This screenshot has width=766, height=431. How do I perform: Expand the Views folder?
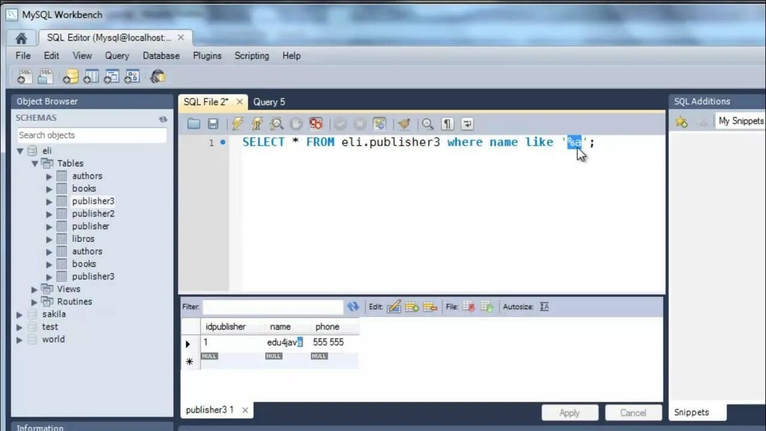pos(35,289)
